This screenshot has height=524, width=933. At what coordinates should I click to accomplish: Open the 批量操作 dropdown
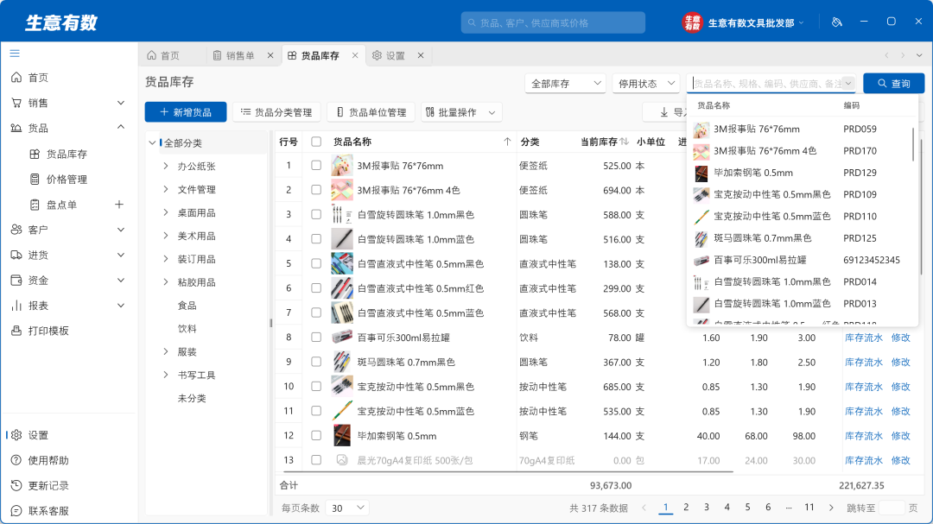(x=461, y=112)
